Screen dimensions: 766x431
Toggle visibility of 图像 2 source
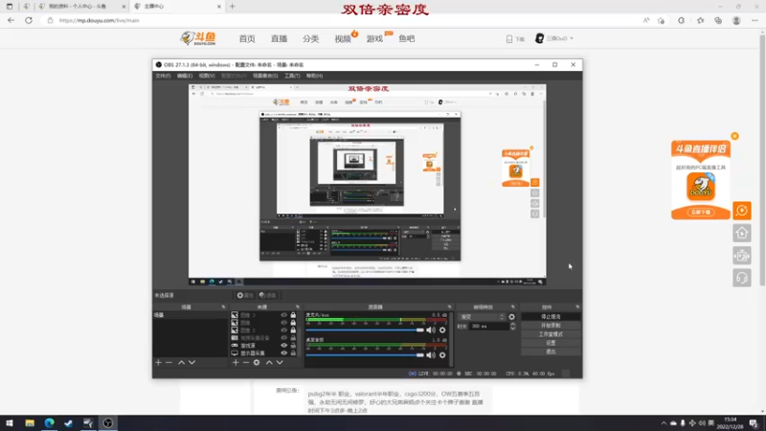(283, 330)
